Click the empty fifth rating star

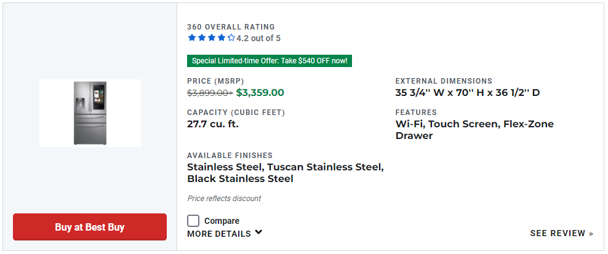pyautogui.click(x=231, y=38)
